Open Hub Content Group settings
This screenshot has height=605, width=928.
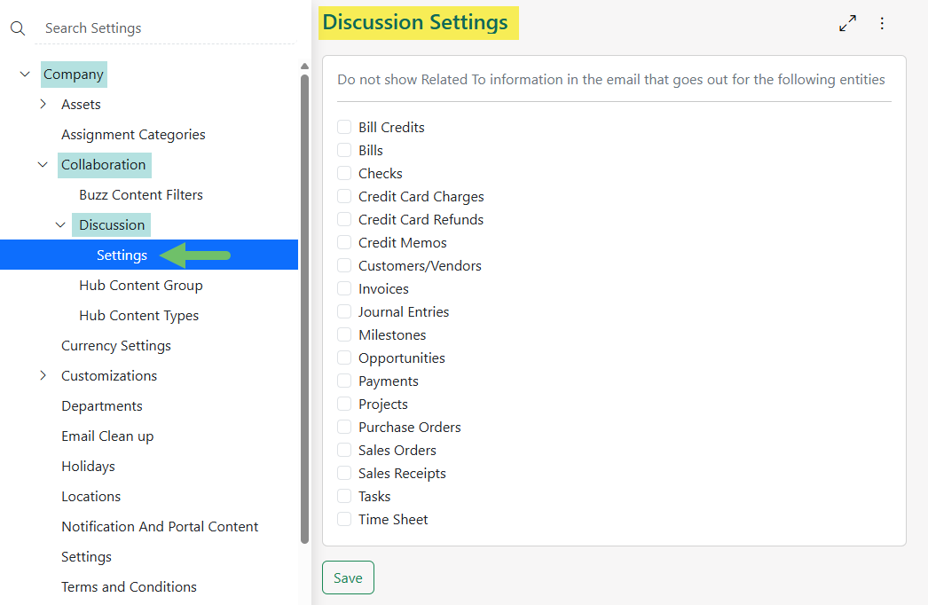coord(140,285)
